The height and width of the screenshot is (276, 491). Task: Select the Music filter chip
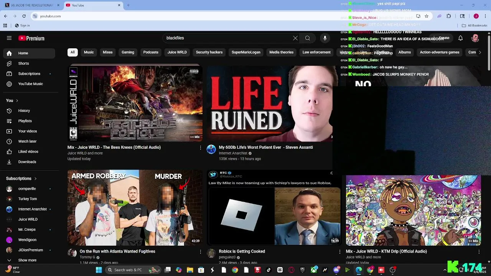pos(89,52)
